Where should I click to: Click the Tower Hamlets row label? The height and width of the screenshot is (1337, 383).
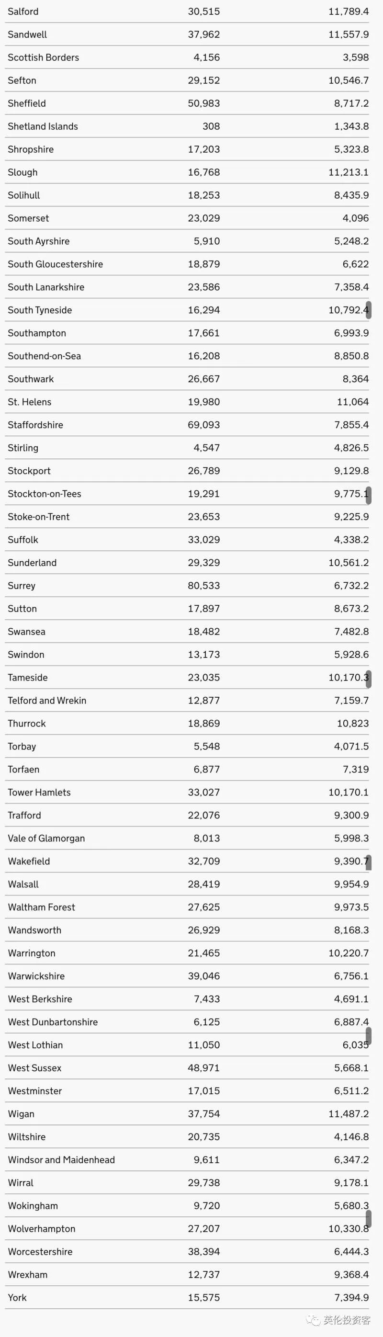click(39, 792)
